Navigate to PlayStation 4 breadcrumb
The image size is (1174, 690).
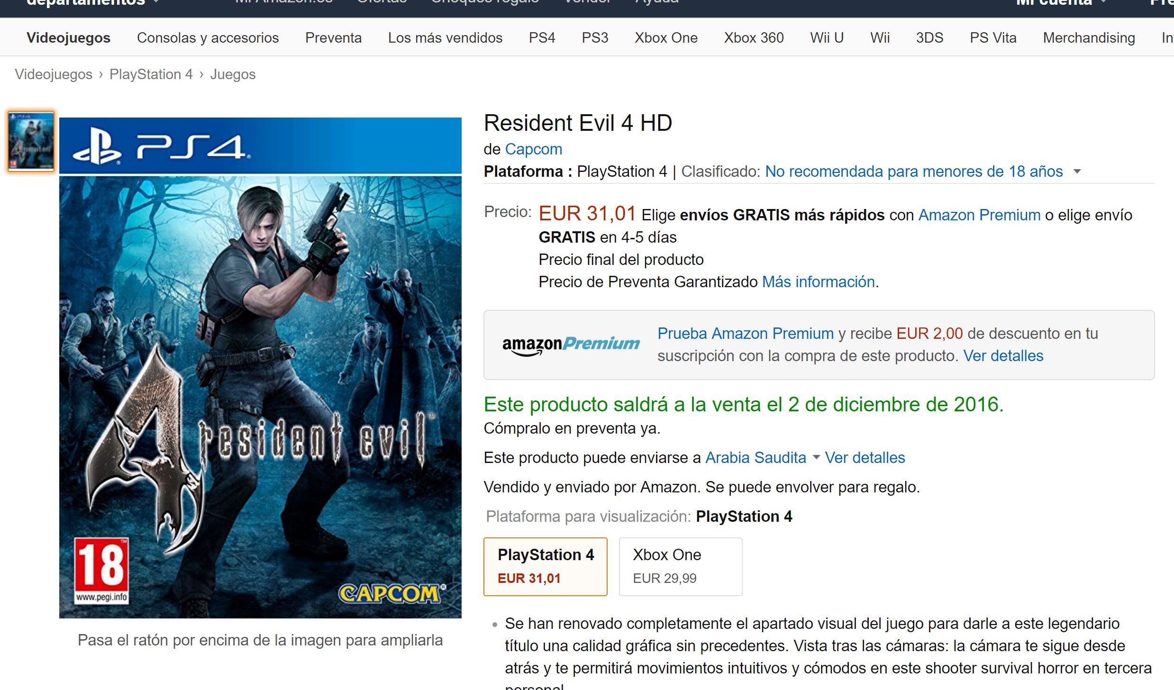(x=151, y=74)
